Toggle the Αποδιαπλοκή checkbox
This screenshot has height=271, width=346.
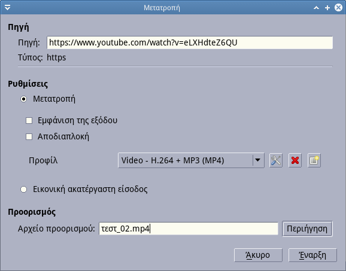click(29, 137)
